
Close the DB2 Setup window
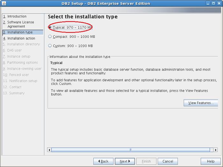[219, 3]
